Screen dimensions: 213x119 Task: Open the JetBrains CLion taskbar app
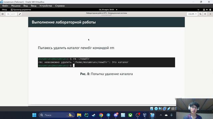87,115
